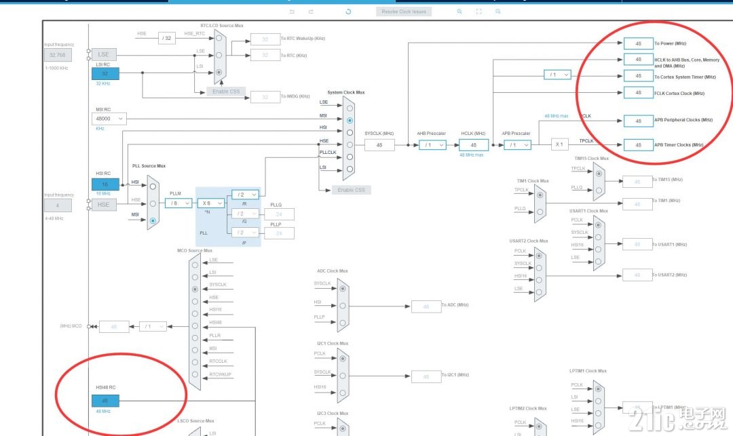The width and height of the screenshot is (733, 436).
Task: Zoom in on the clock diagram
Action: (x=459, y=12)
